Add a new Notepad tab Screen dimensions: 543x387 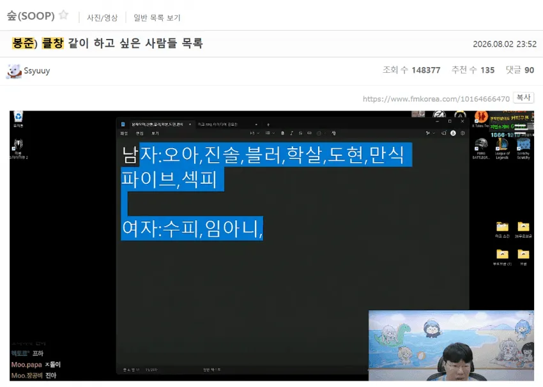(x=268, y=125)
